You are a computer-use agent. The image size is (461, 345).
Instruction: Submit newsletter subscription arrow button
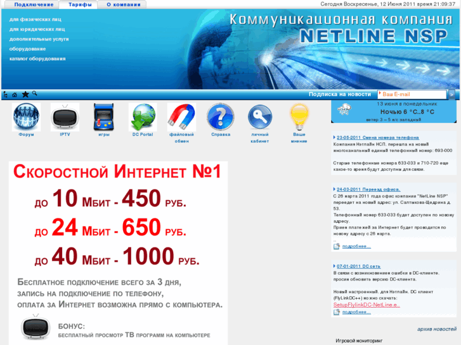[451, 94]
